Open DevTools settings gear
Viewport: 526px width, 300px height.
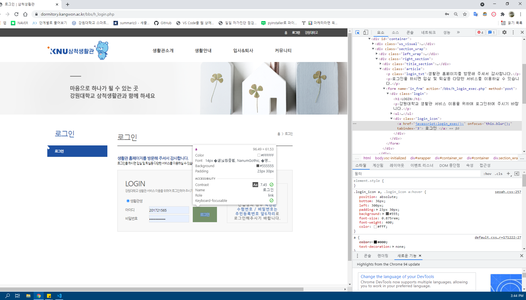coord(504,33)
